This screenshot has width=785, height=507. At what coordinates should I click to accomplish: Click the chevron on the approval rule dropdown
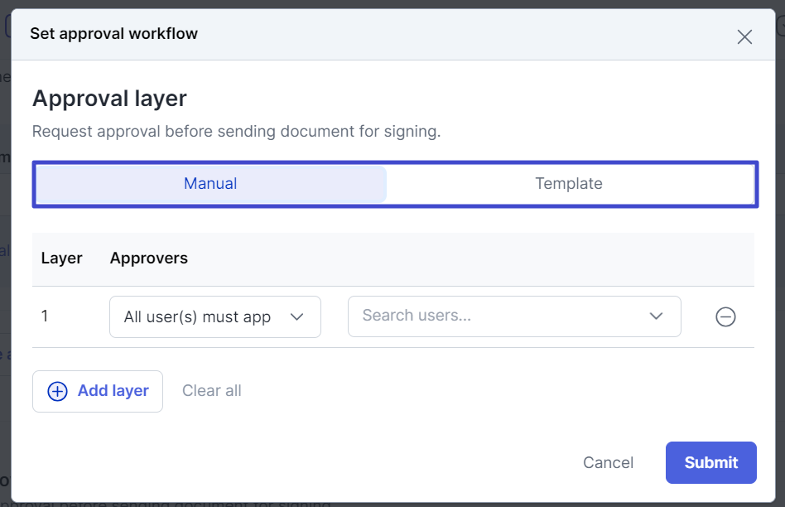point(297,316)
